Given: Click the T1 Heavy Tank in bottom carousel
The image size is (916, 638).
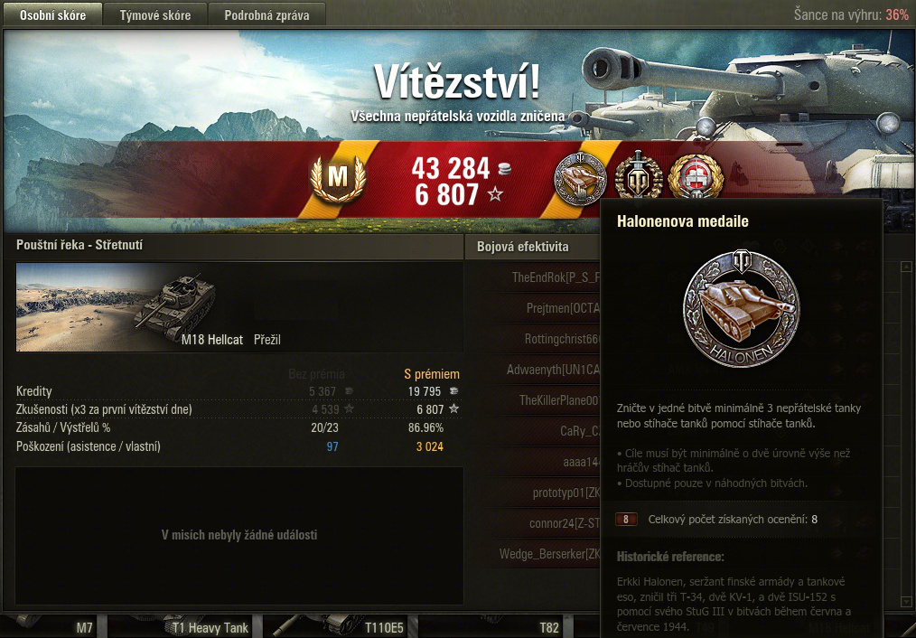Looking at the screenshot, I should (x=180, y=625).
